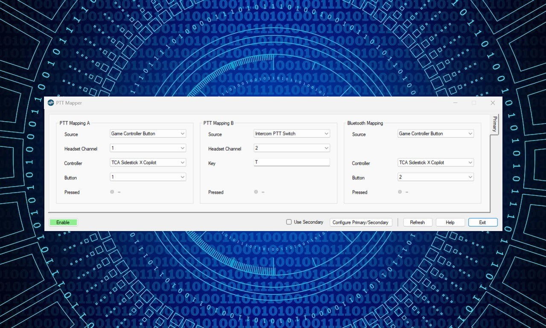Open PTT Mapping B Headset Channel dropdown
This screenshot has width=546, height=328.
coord(292,148)
